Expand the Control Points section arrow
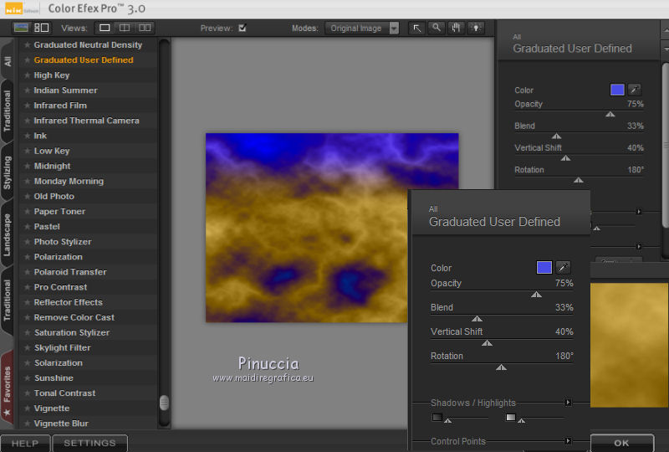The image size is (669, 452). pos(568,440)
